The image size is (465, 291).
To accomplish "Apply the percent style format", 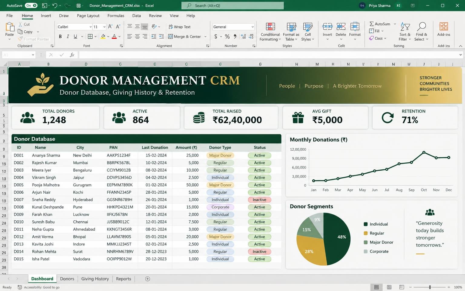I will point(227,36).
